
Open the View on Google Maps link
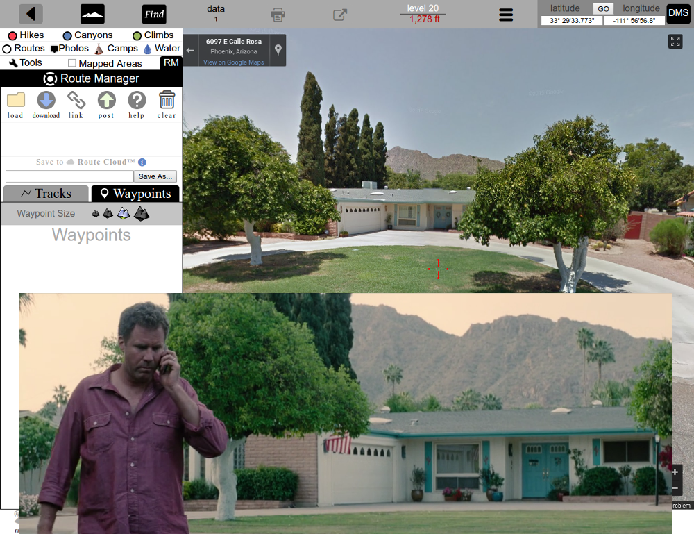click(x=233, y=62)
